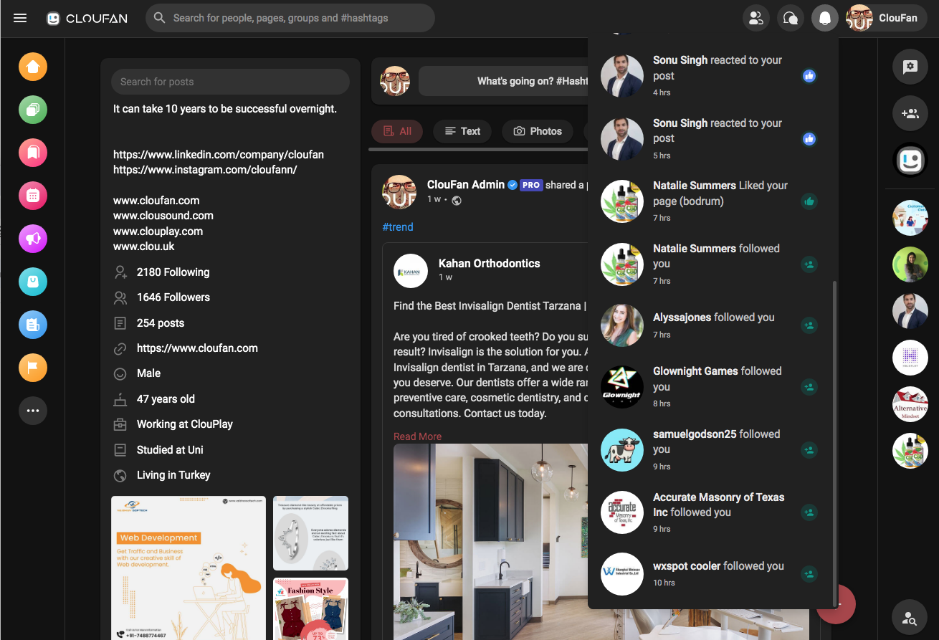Screen dimensions: 939x640
Task: Click the notifications bell icon
Action: click(825, 18)
